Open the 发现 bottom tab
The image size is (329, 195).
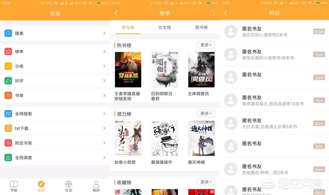click(x=41, y=186)
